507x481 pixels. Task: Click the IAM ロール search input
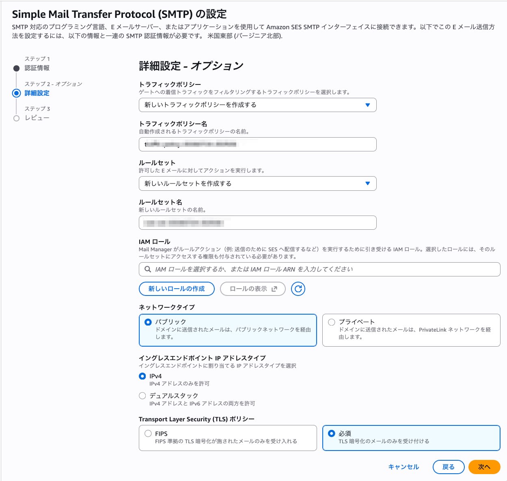[x=319, y=269]
